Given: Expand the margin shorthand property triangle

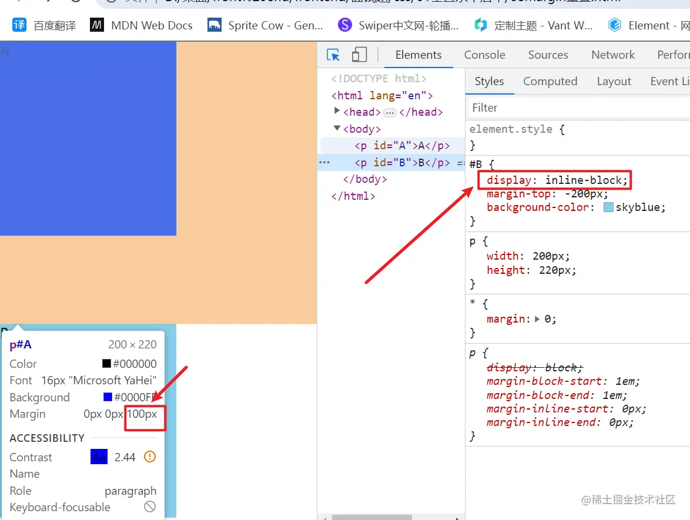Looking at the screenshot, I should click(537, 319).
